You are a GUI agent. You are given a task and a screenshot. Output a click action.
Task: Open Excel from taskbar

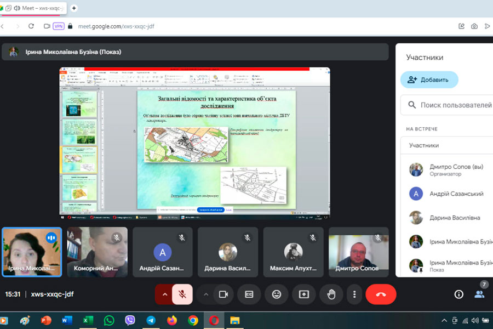click(88, 320)
